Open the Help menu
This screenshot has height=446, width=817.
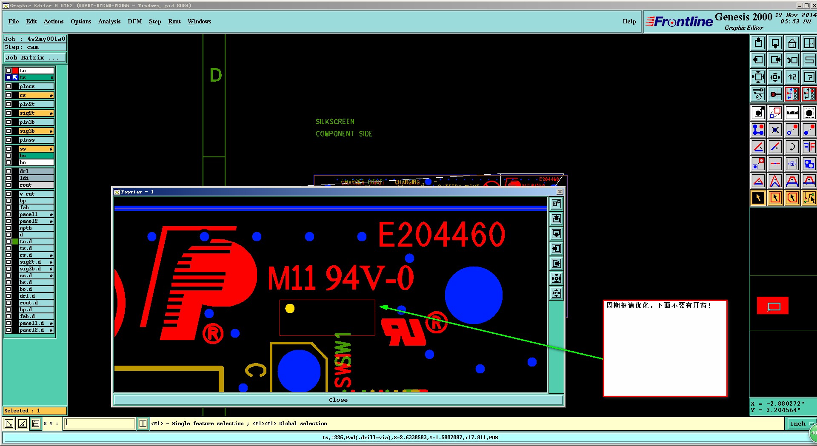click(629, 21)
